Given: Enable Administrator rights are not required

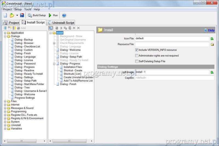Looking at the screenshot, I should click(137, 56).
